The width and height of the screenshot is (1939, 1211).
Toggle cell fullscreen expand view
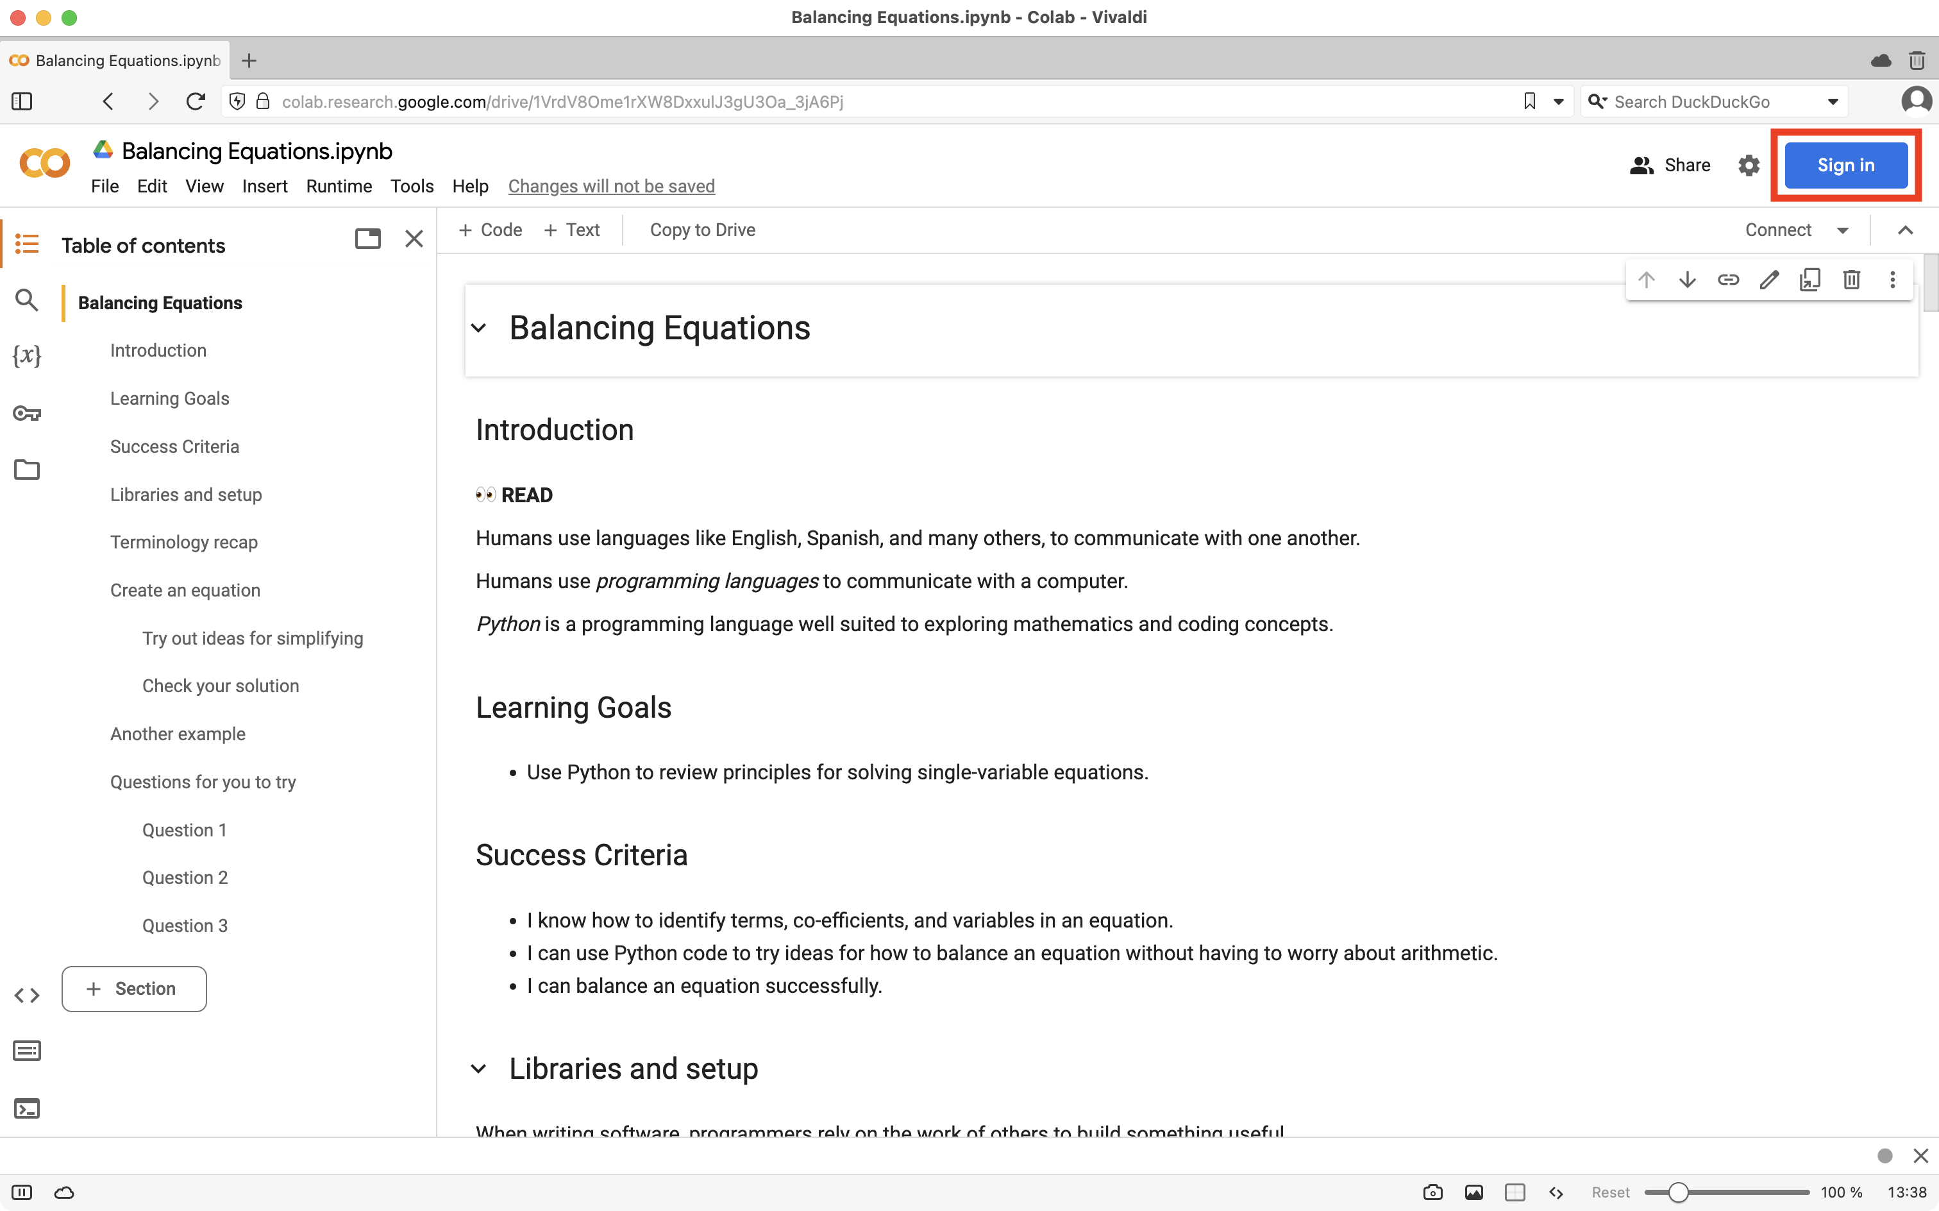coord(1809,280)
